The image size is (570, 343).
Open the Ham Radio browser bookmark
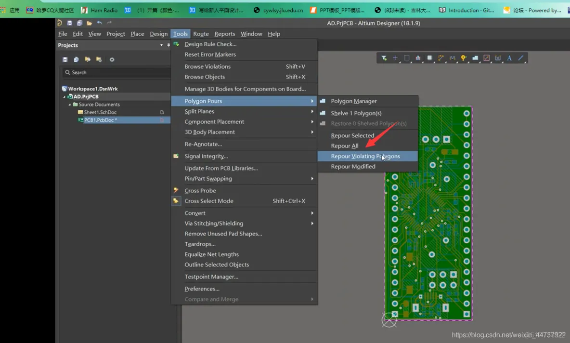point(99,10)
